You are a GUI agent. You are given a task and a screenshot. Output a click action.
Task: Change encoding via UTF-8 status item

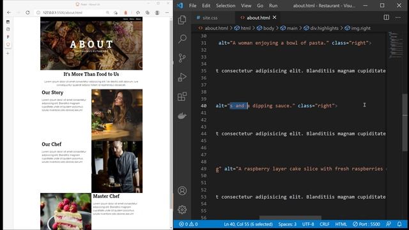pyautogui.click(x=308, y=224)
